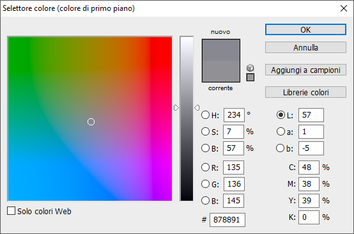Click the vertical lightness slider bar
The width and height of the screenshot is (354, 234).
[187, 118]
